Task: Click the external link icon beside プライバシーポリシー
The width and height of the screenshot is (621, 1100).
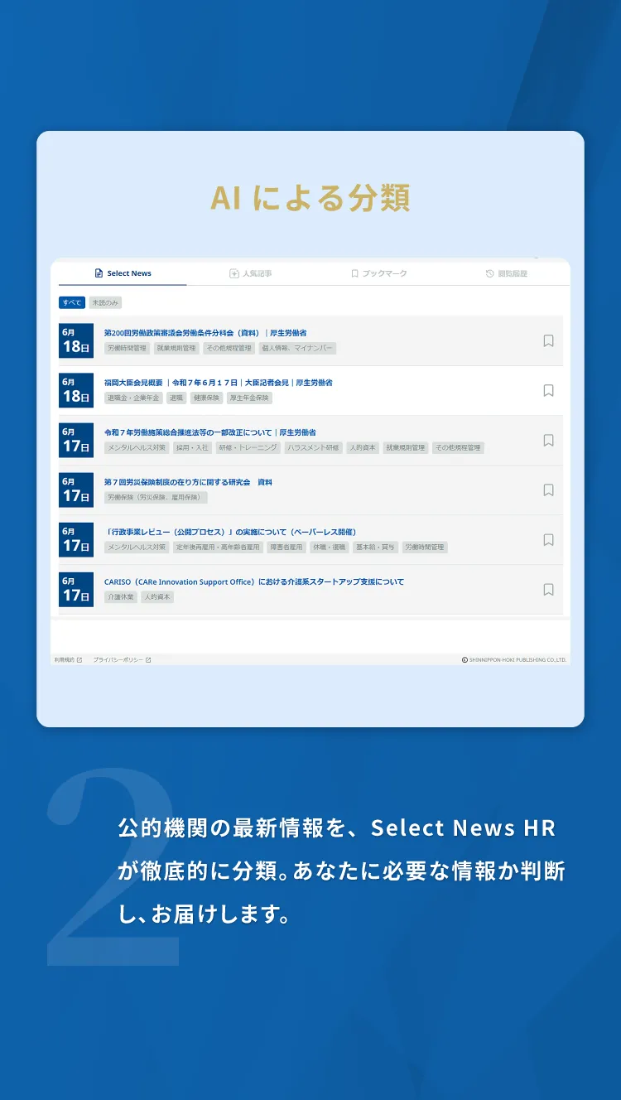Action: click(x=148, y=660)
